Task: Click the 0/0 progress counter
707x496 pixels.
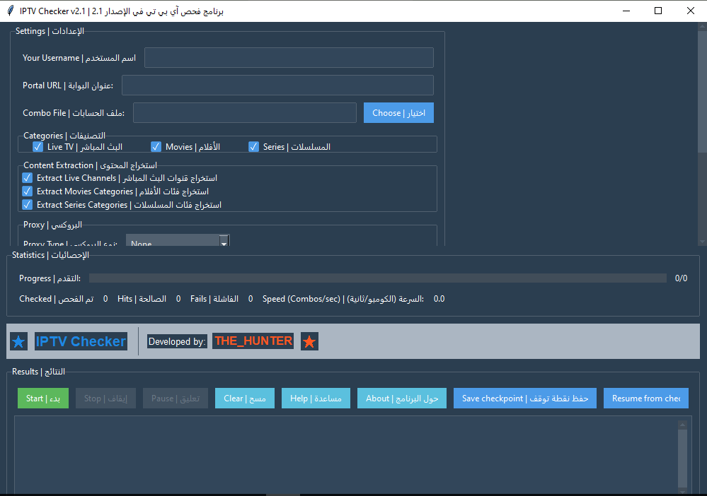Action: [x=681, y=278]
